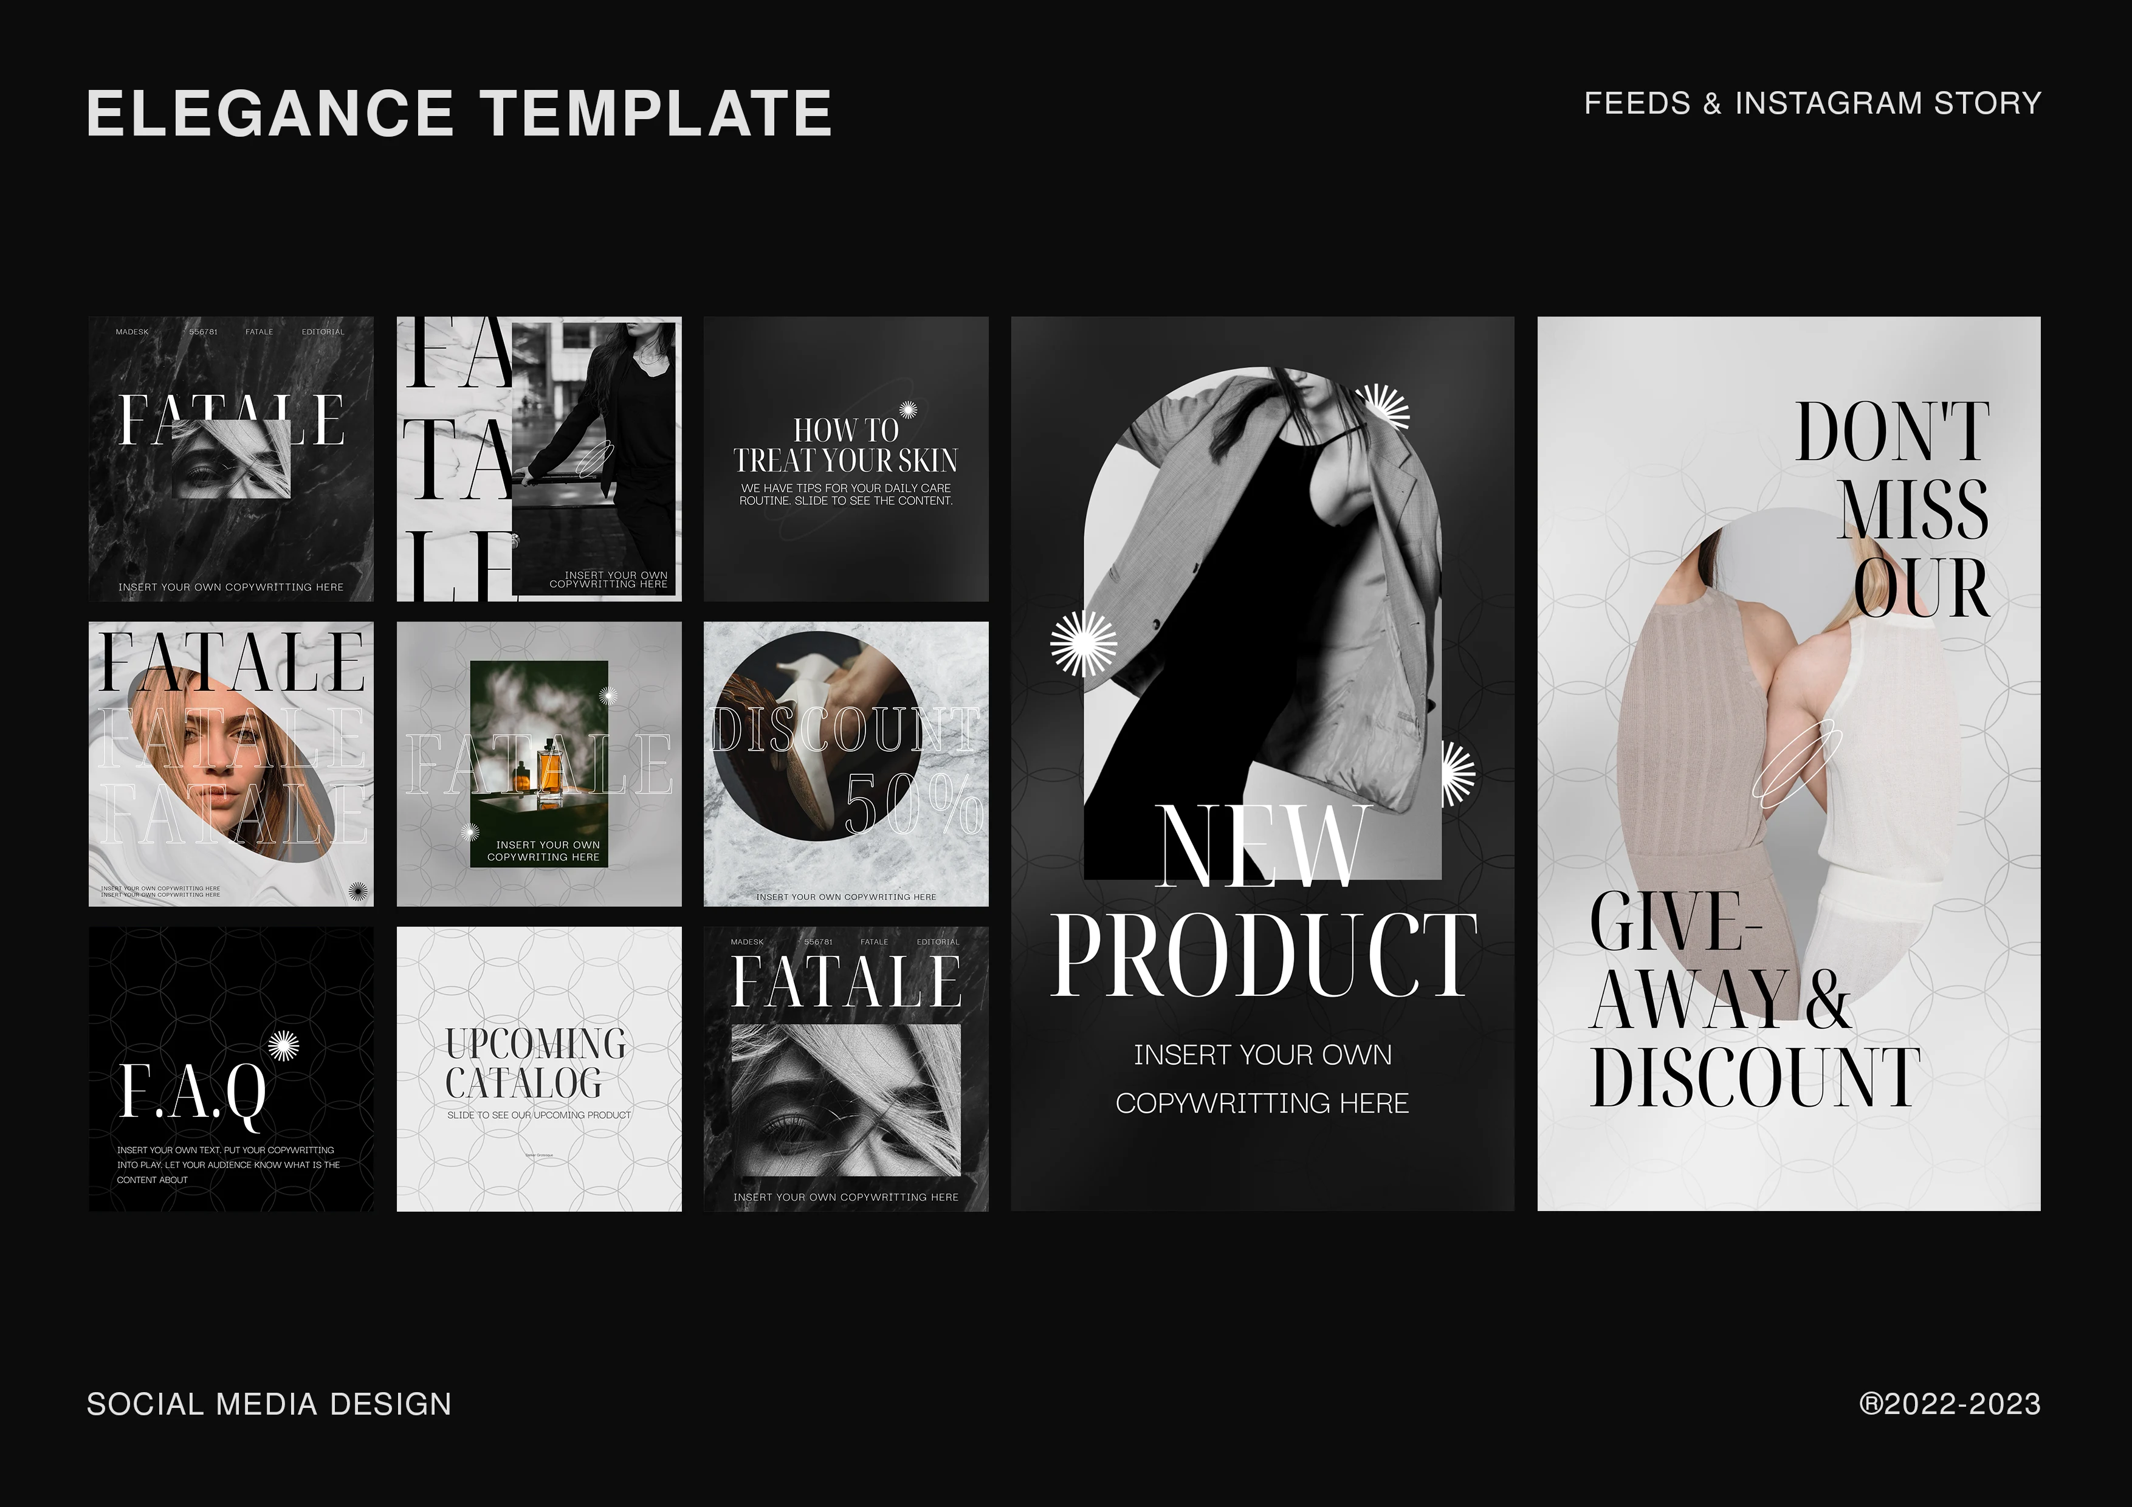
Task: Click the SOCIAL MEDIA DESIGN label
Action: tap(269, 1404)
